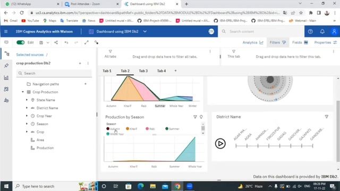Open the data sources tree sidebar icon
This screenshot has width=340, height=191.
tap(6, 54)
